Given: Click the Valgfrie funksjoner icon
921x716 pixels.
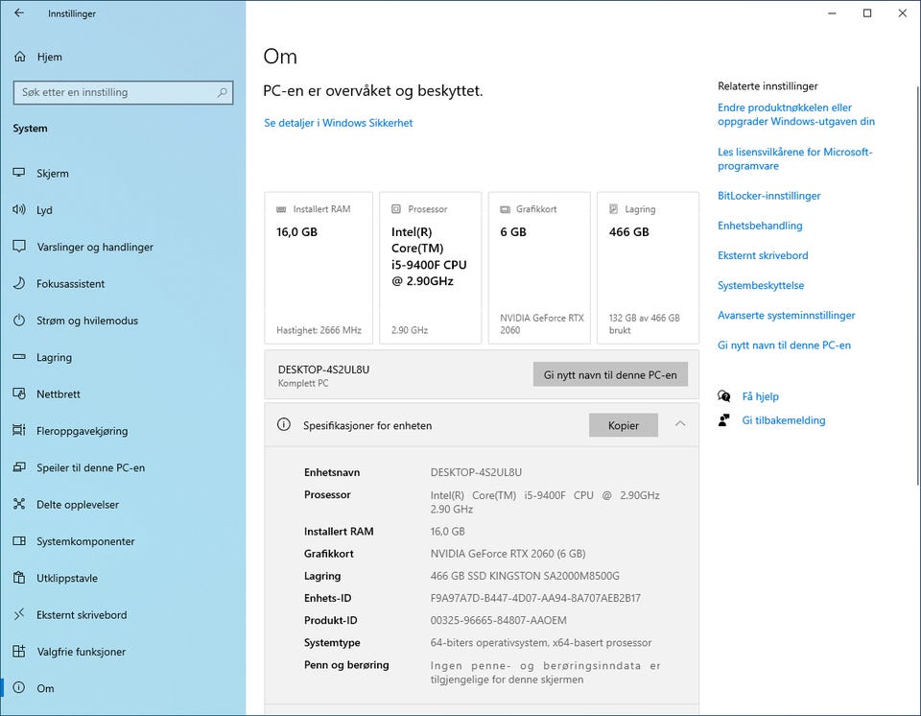Looking at the screenshot, I should 19,652.
